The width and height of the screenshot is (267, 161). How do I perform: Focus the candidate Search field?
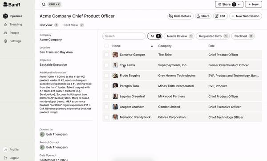click(x=124, y=36)
